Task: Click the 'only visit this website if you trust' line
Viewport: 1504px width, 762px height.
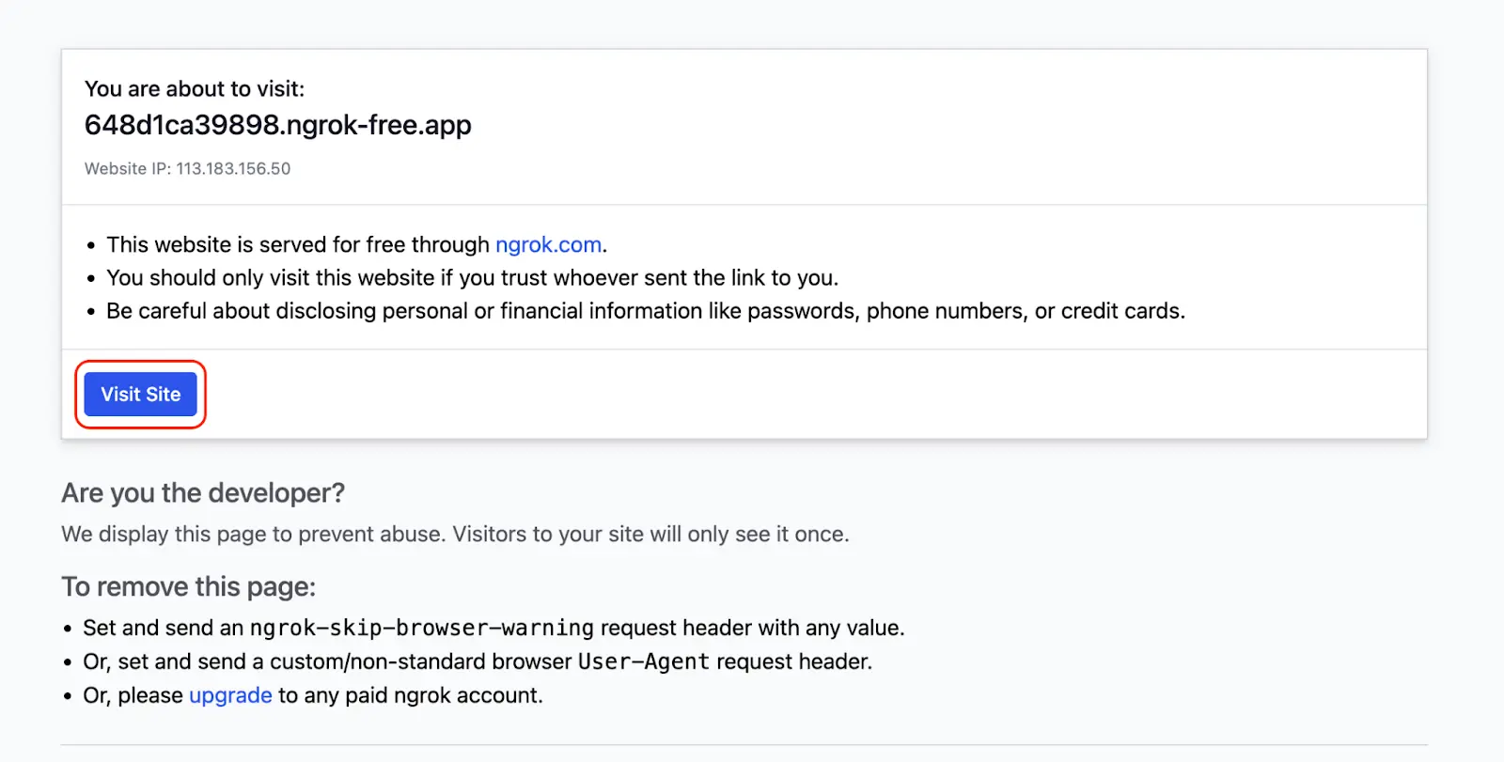Action: [x=472, y=278]
